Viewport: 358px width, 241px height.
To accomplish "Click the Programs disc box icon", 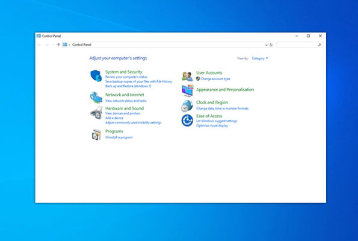I will pos(96,134).
